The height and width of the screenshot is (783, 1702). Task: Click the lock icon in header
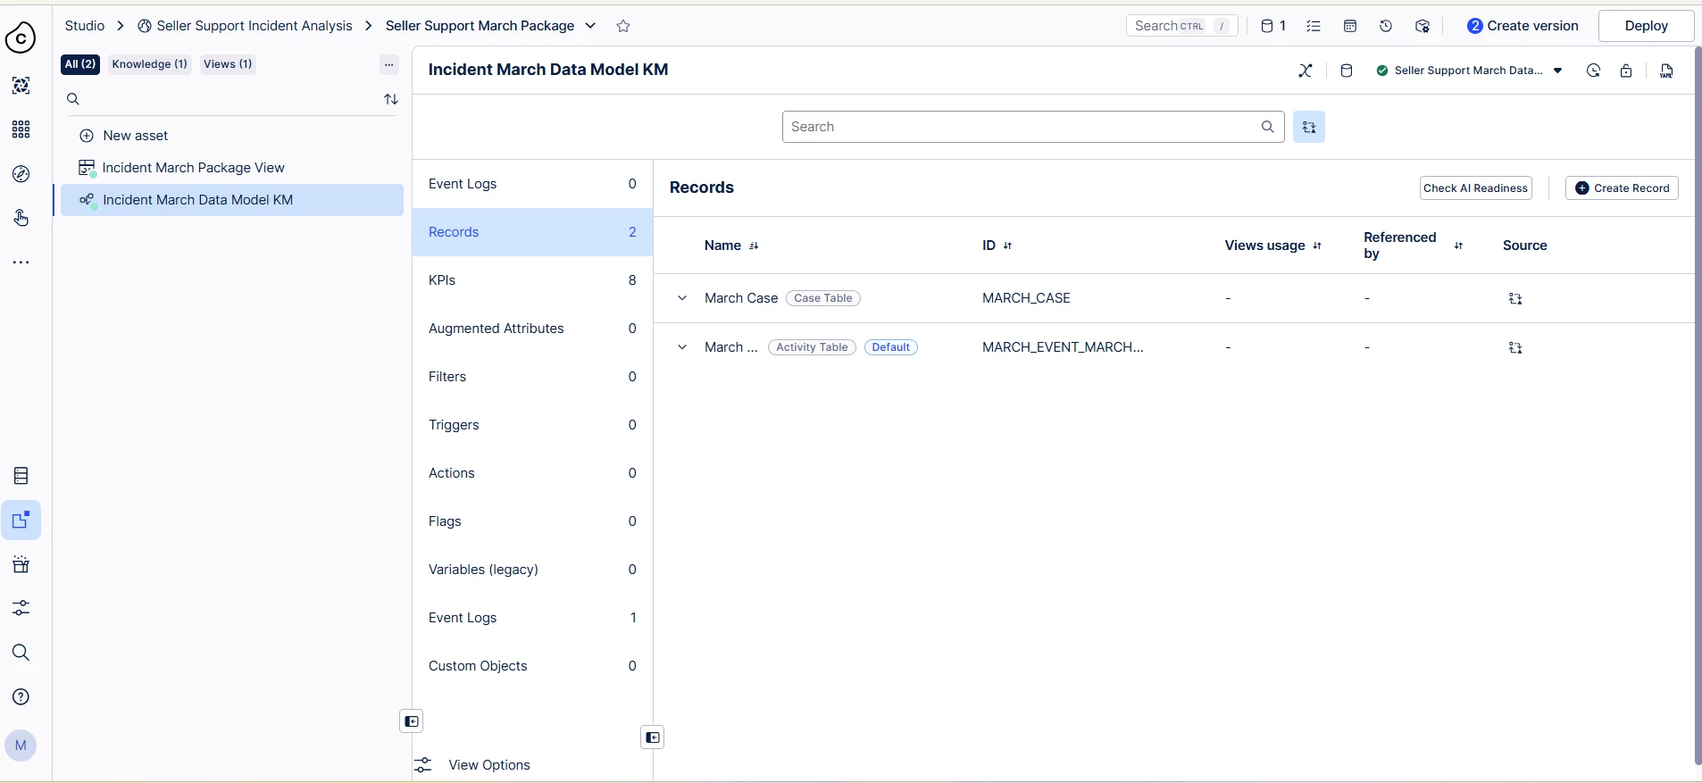tap(1626, 71)
